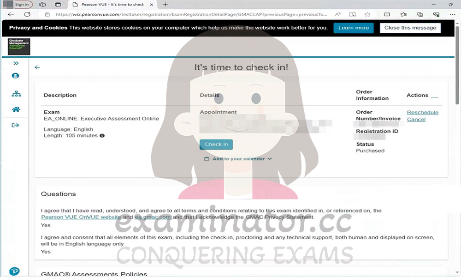Add page to favorites star icon
The width and height of the screenshot is (461, 277).
367,14
